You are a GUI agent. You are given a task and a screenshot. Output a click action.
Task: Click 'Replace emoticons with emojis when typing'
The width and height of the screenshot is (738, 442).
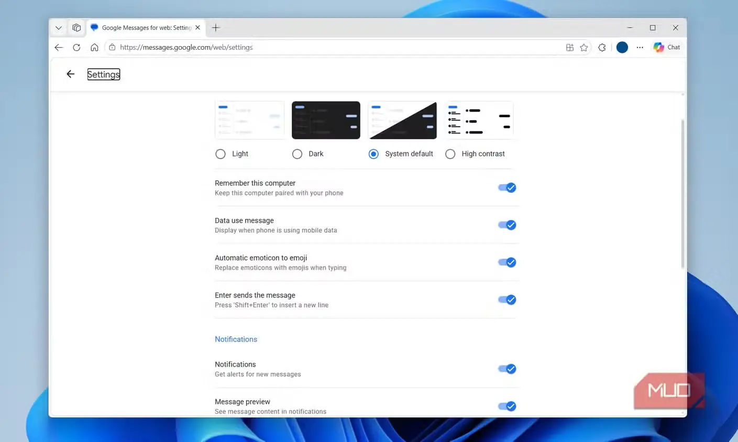point(281,268)
